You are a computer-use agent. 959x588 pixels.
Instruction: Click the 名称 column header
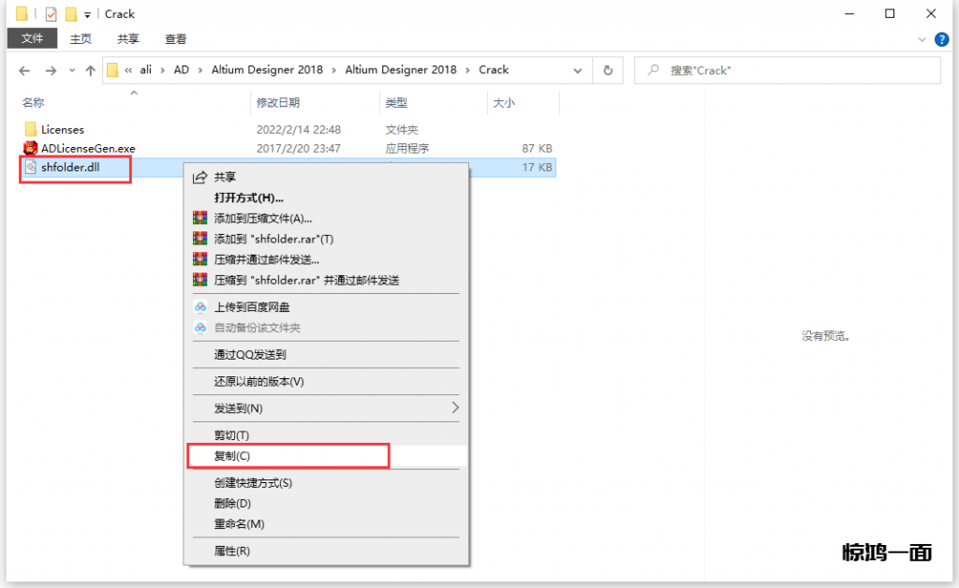pos(34,103)
